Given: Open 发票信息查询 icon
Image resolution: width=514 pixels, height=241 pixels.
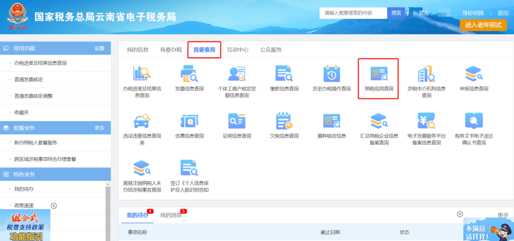Looking at the screenshot, I should [189, 74].
